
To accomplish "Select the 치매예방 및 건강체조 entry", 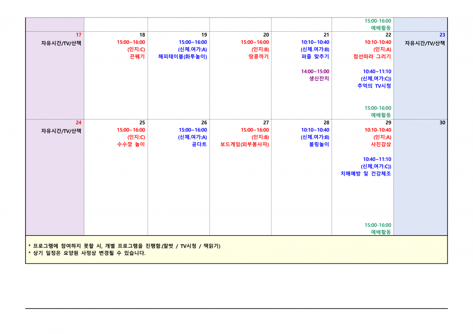I will tap(366, 174).
